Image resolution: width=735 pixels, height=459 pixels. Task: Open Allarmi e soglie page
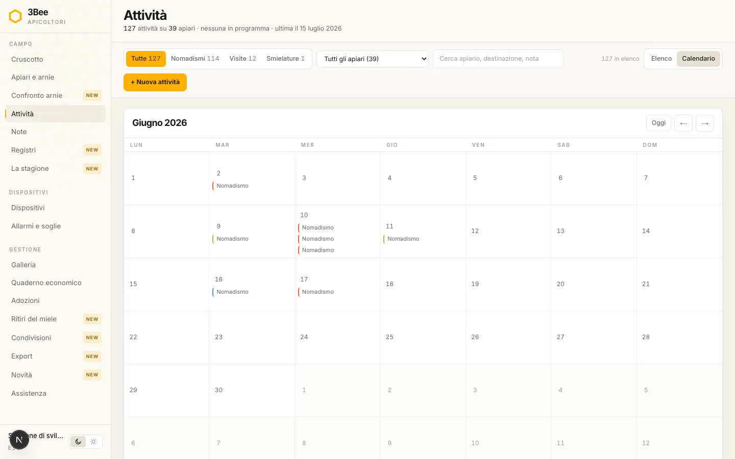55,226
